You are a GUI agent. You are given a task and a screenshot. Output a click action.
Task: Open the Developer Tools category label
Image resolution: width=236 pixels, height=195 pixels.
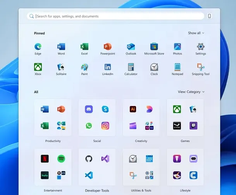coord(97,190)
